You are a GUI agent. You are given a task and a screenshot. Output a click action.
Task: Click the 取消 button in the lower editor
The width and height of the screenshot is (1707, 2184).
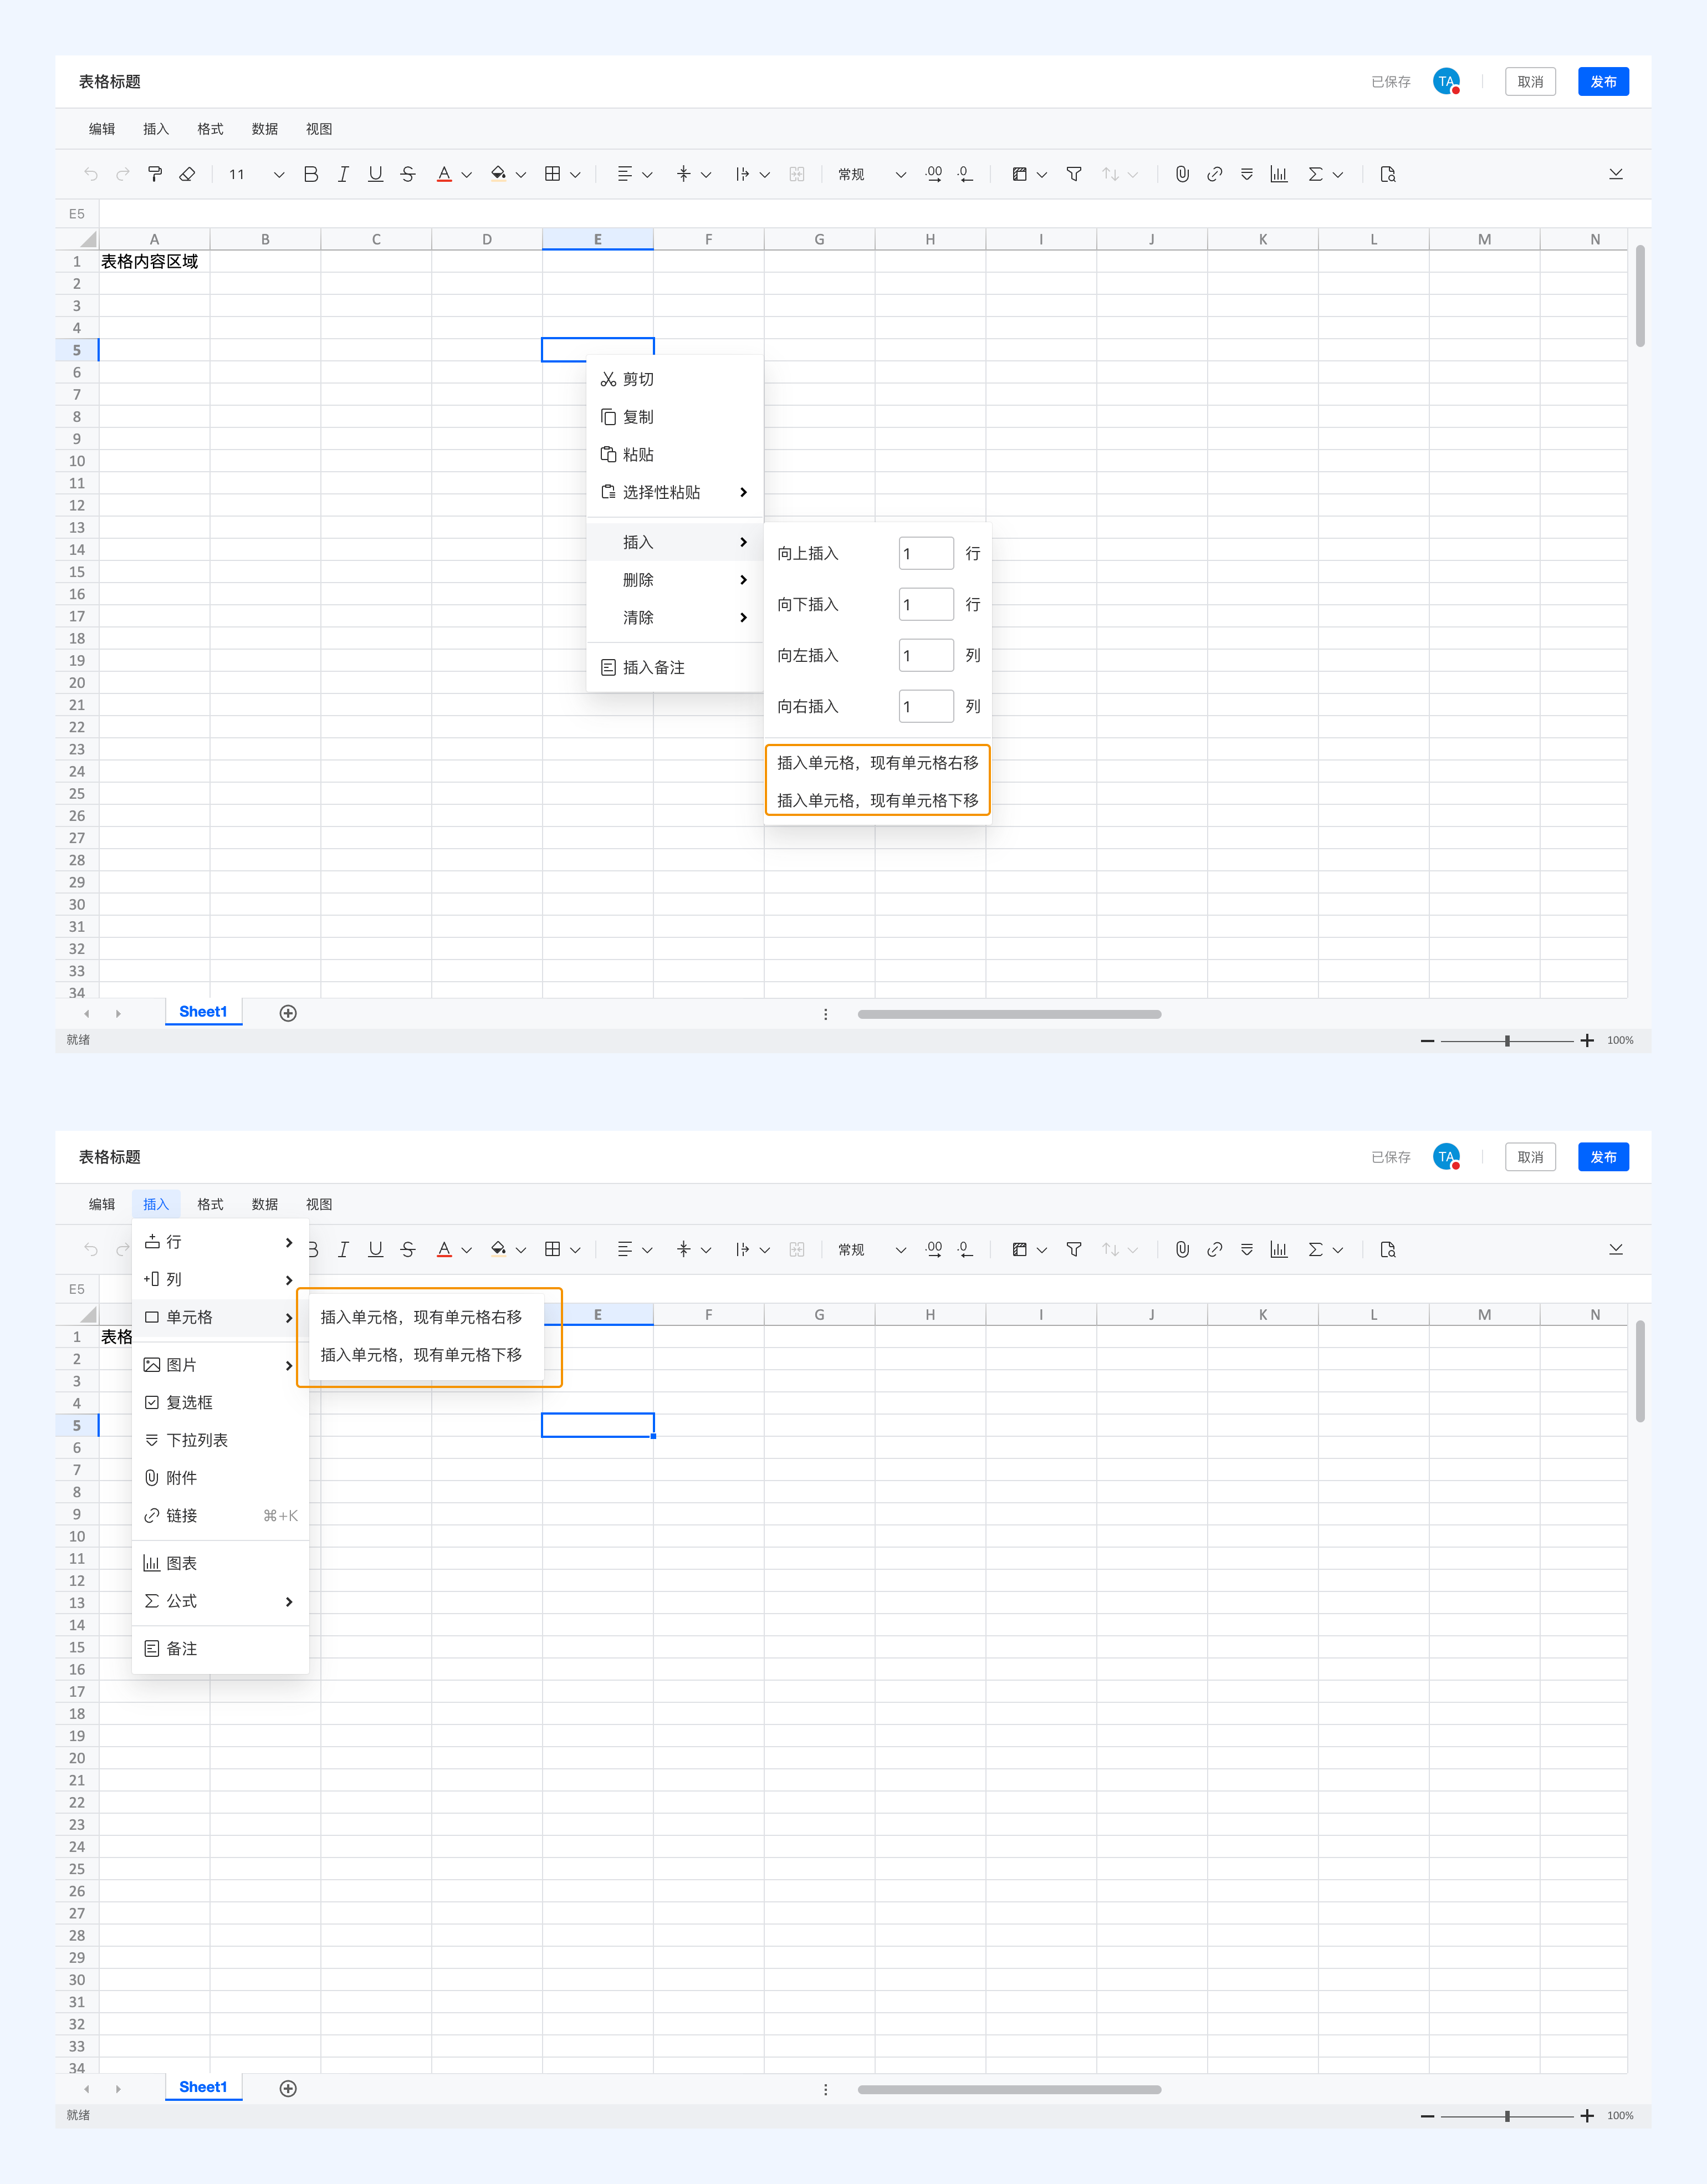pyautogui.click(x=1531, y=1158)
